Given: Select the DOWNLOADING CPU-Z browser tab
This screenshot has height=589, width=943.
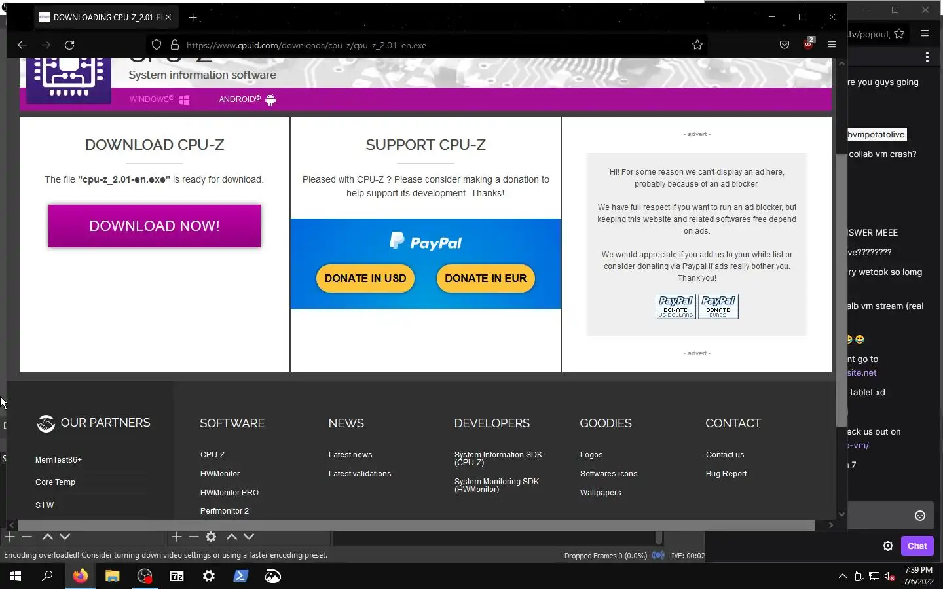Looking at the screenshot, I should tap(105, 18).
